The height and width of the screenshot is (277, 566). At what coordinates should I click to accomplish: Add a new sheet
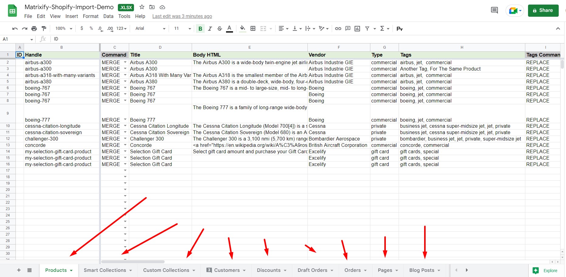[19, 270]
